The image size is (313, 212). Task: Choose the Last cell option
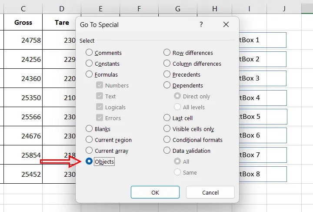coord(167,118)
